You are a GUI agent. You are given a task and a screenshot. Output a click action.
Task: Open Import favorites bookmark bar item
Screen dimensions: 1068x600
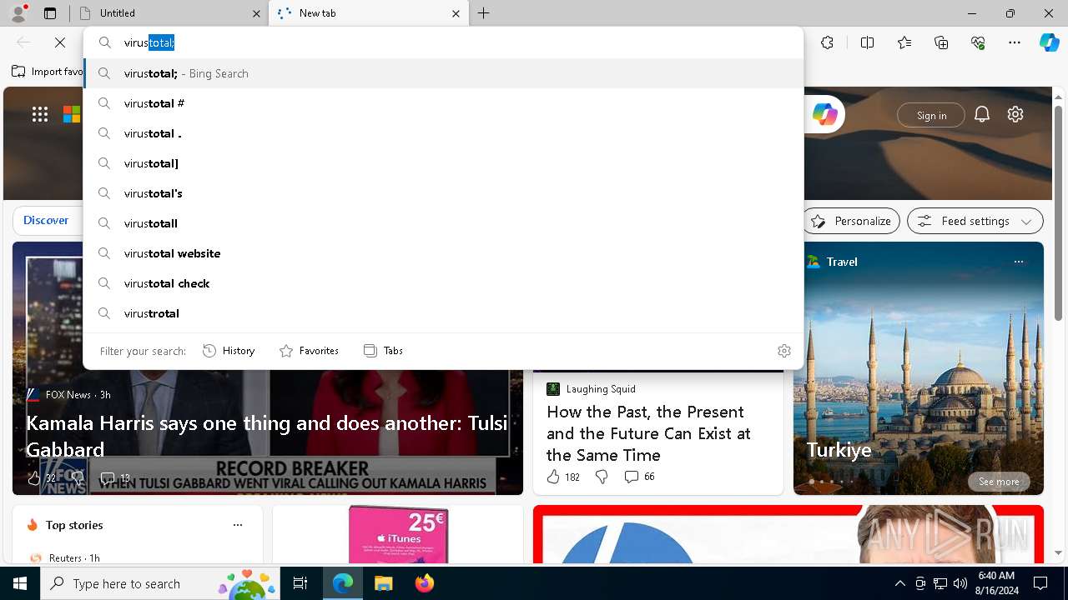pos(47,72)
